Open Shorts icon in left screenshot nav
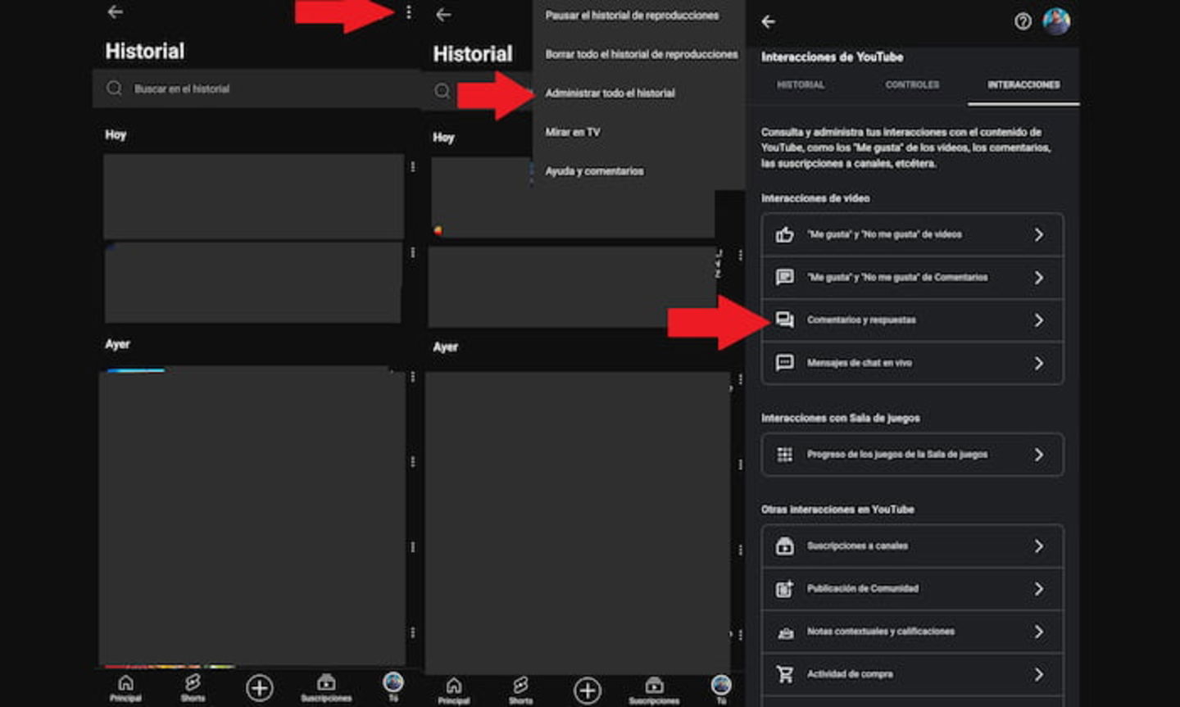The width and height of the screenshot is (1180, 707). coord(193,682)
